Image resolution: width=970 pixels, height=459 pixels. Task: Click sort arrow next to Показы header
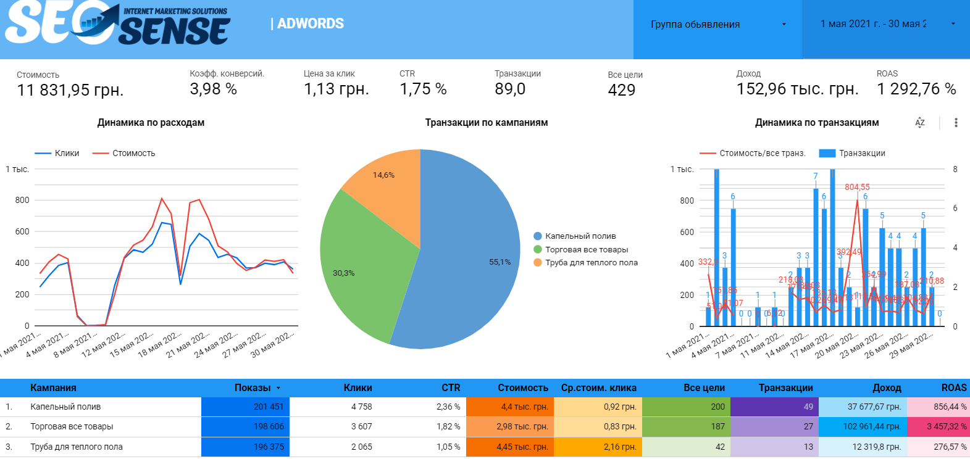coord(278,388)
